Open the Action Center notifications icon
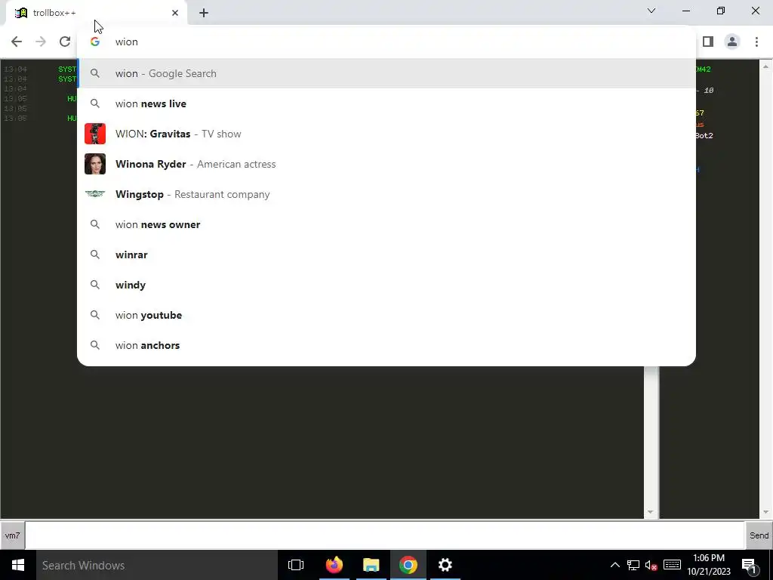This screenshot has width=773, height=580. coord(749,565)
